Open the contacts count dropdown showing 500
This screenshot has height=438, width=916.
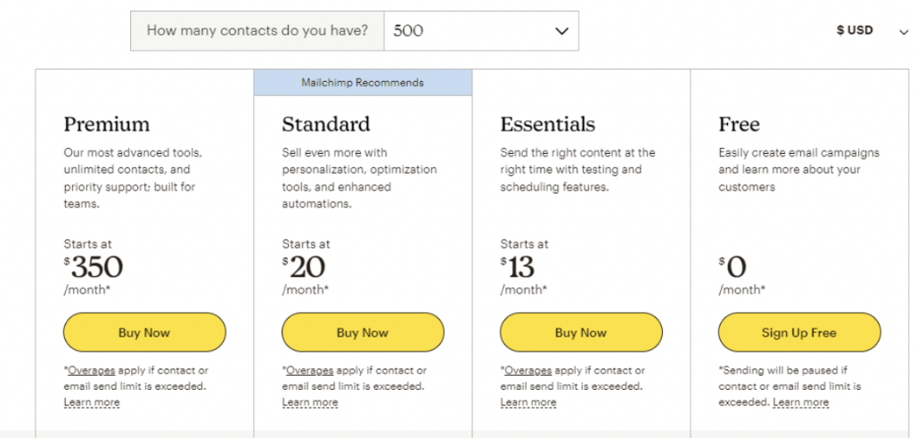[x=481, y=30]
